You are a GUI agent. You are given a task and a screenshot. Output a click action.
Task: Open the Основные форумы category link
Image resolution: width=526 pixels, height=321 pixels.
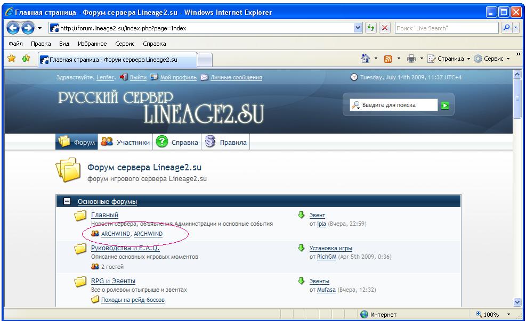point(107,201)
